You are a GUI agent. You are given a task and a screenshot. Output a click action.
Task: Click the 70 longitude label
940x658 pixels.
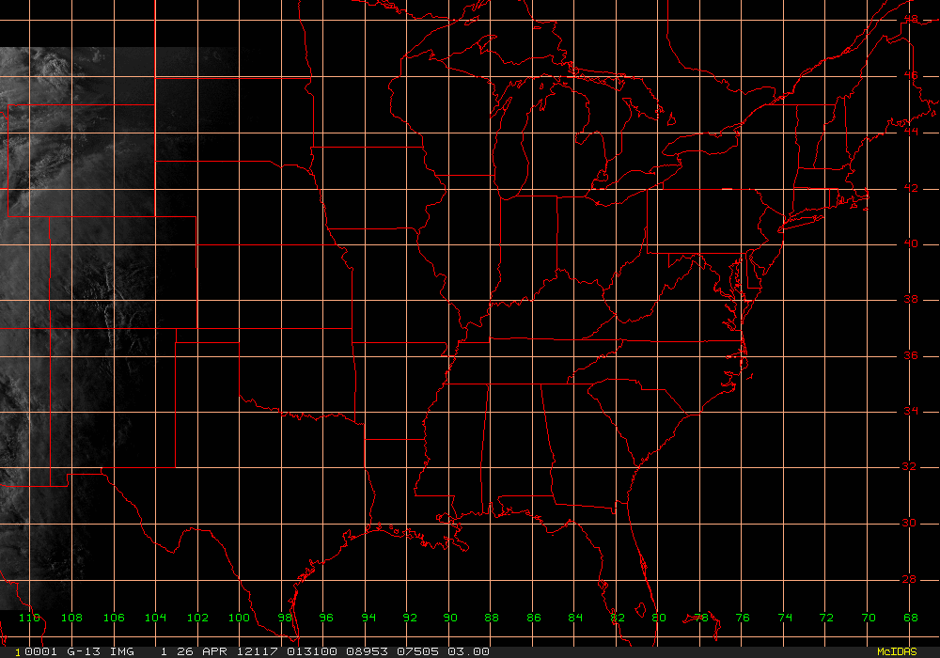click(869, 618)
